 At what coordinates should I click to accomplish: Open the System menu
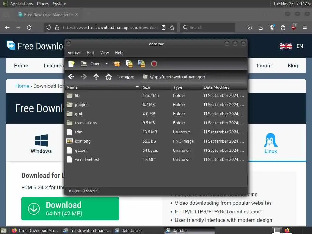[x=59, y=4]
